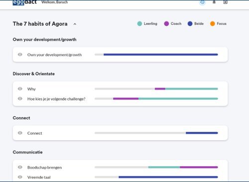Open the history clock icon

[x=202, y=2]
